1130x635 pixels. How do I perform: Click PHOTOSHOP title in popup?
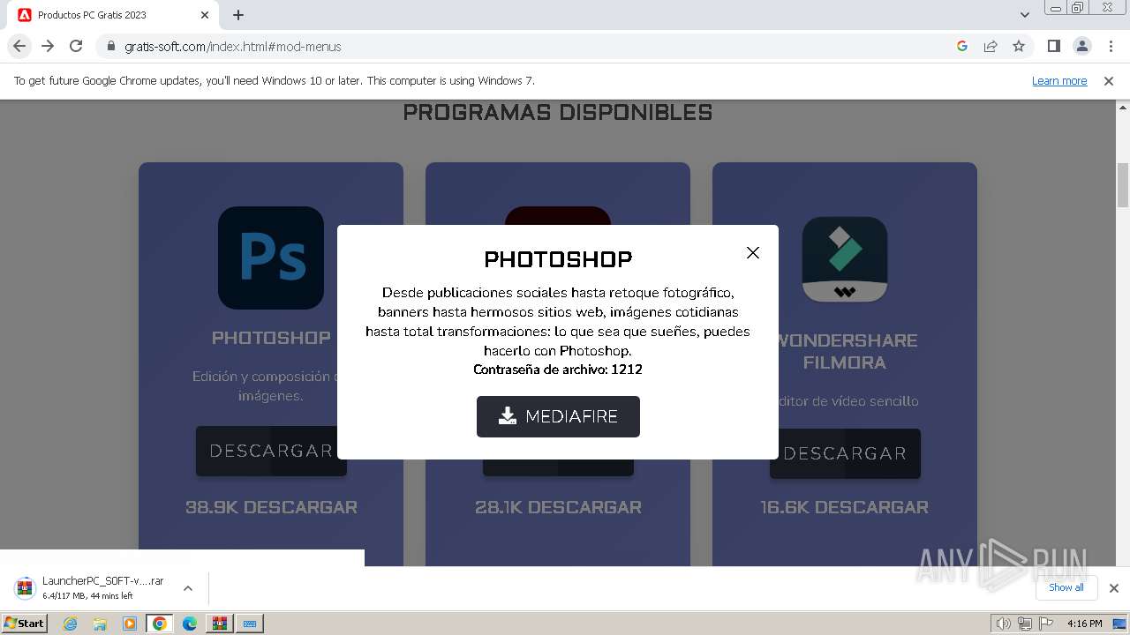tap(558, 259)
